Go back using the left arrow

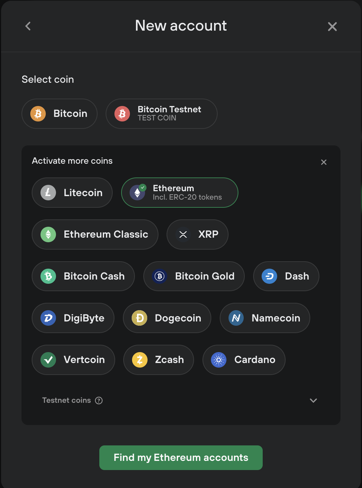click(x=28, y=26)
